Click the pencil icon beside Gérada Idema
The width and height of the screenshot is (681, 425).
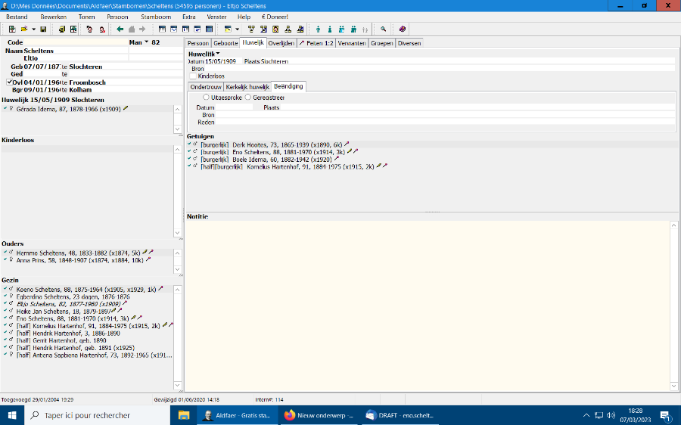click(126, 109)
